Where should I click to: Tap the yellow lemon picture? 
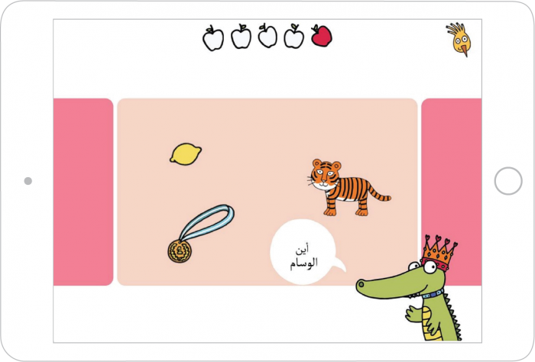click(x=186, y=154)
